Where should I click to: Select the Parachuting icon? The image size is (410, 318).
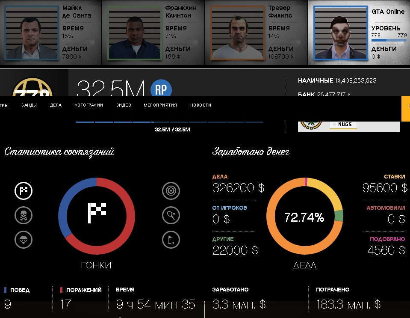24,240
